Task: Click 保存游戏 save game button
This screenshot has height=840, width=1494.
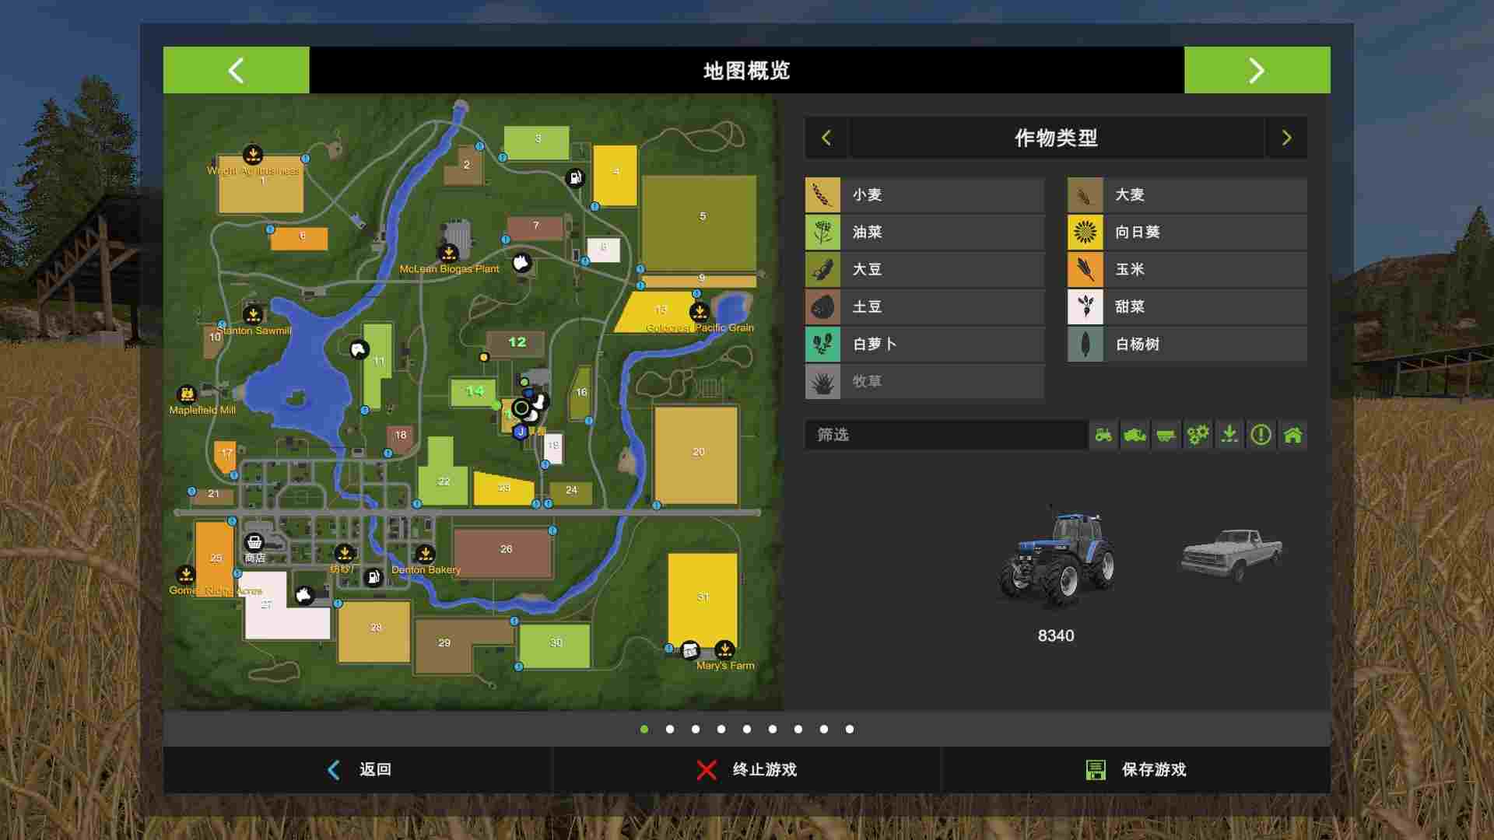Action: [x=1136, y=769]
